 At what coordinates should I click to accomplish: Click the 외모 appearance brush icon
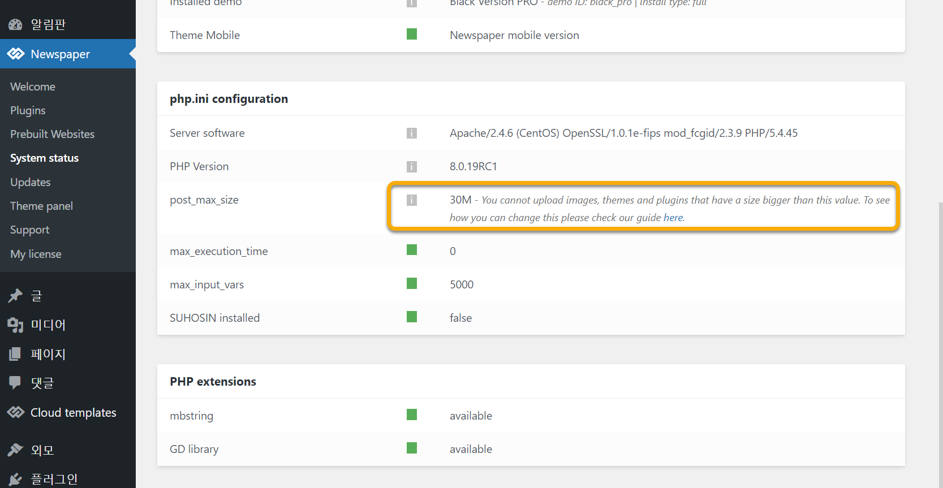pyautogui.click(x=15, y=450)
